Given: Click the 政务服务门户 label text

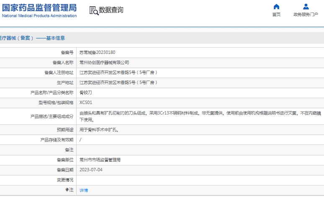Looking at the screenshot, I should pyautogui.click(x=306, y=15).
